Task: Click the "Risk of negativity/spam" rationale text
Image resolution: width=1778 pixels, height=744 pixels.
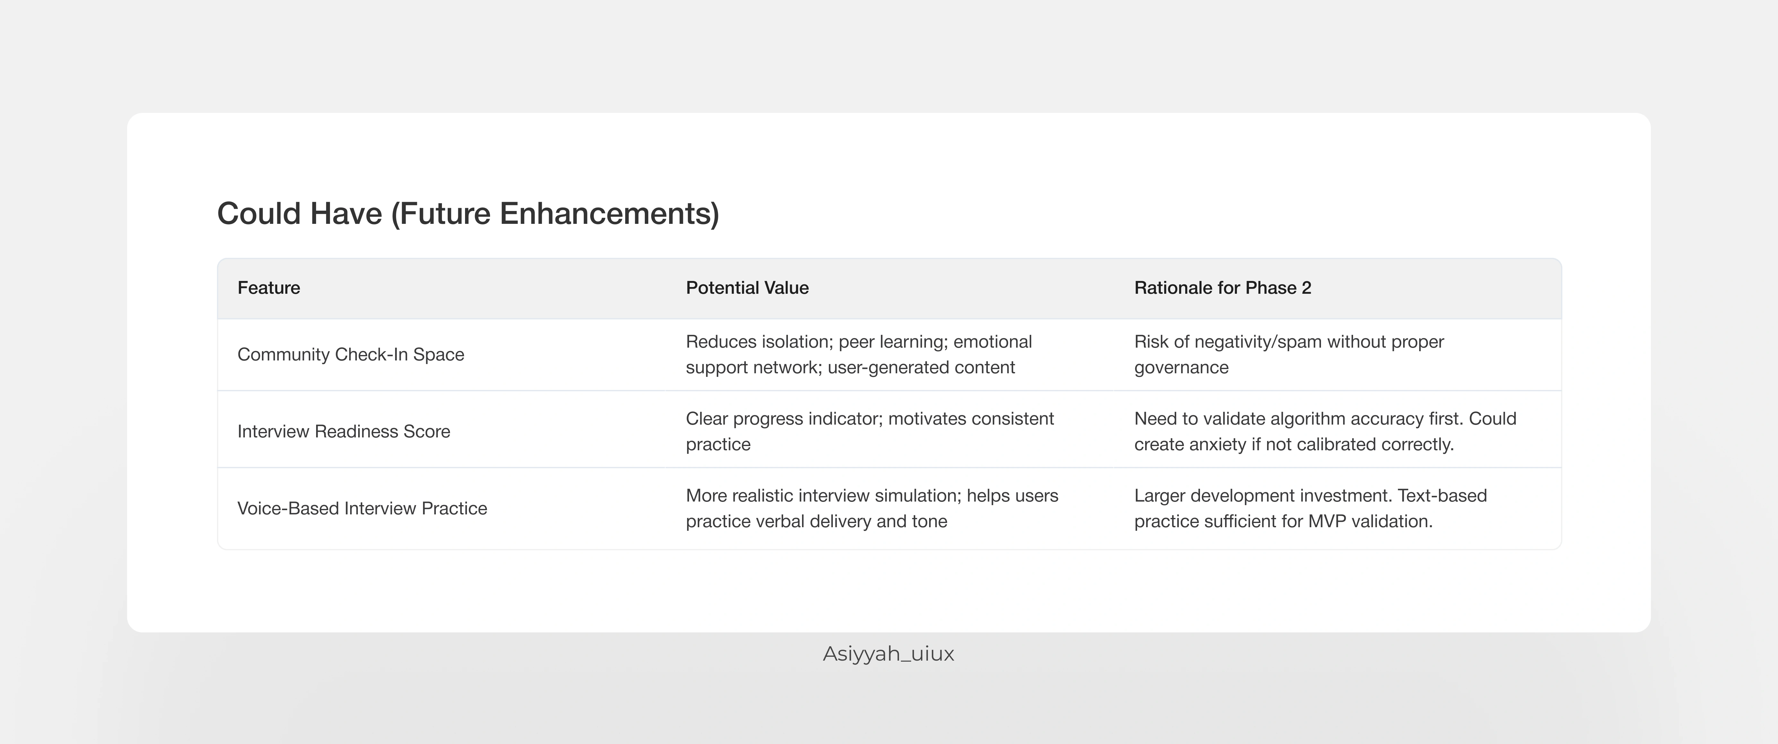Action: coord(1289,342)
